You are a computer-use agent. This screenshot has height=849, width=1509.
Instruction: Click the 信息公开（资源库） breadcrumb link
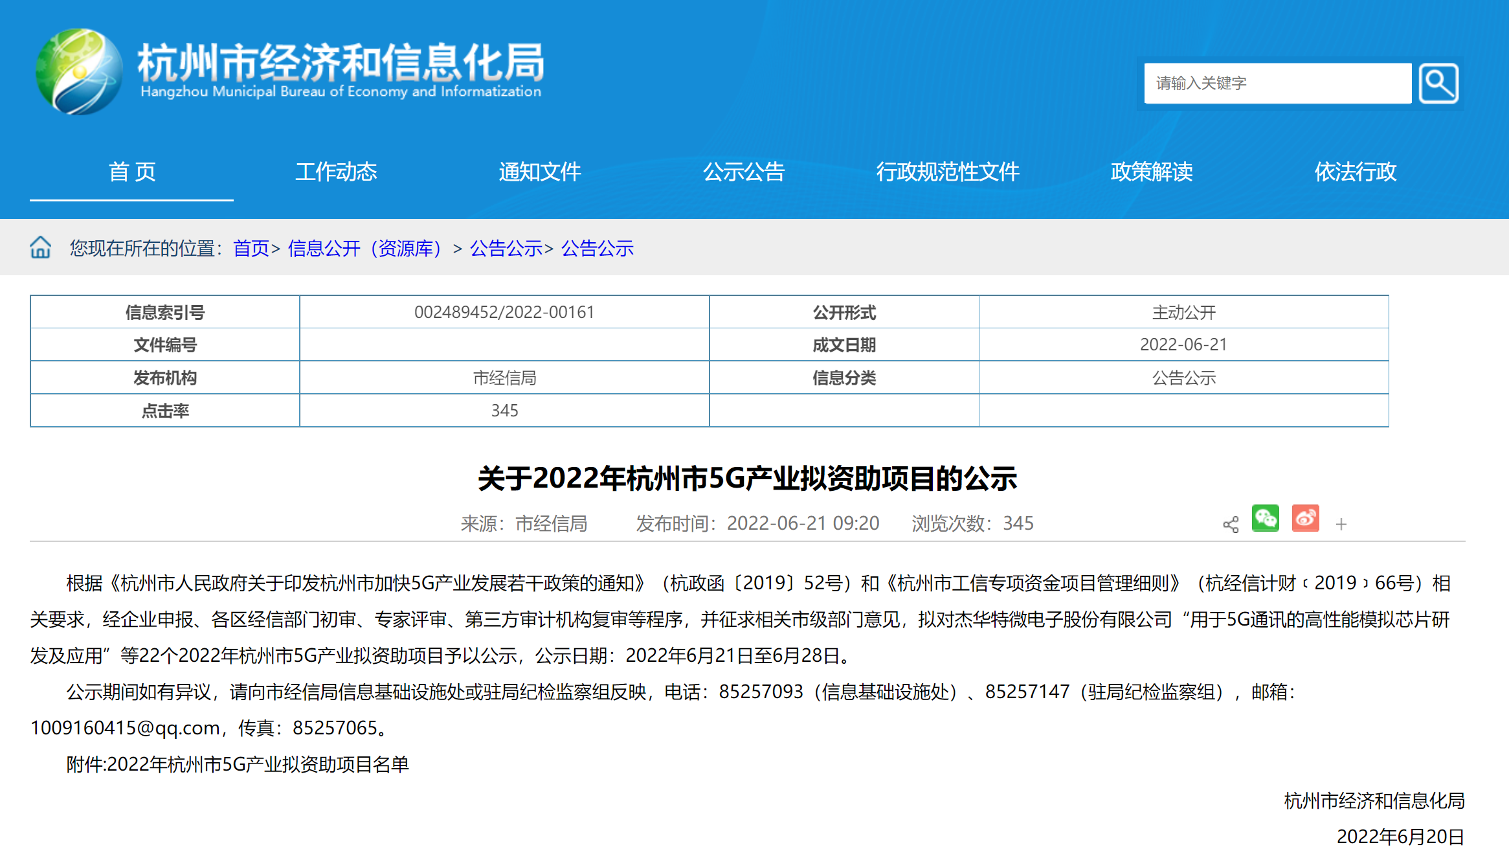click(364, 249)
